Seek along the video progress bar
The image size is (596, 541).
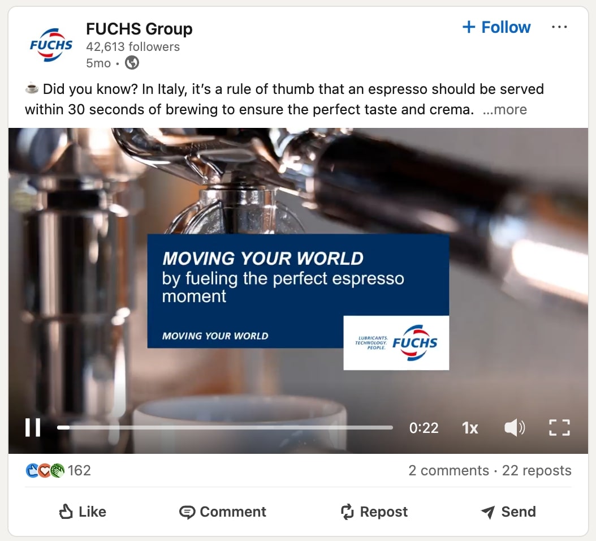coord(224,428)
